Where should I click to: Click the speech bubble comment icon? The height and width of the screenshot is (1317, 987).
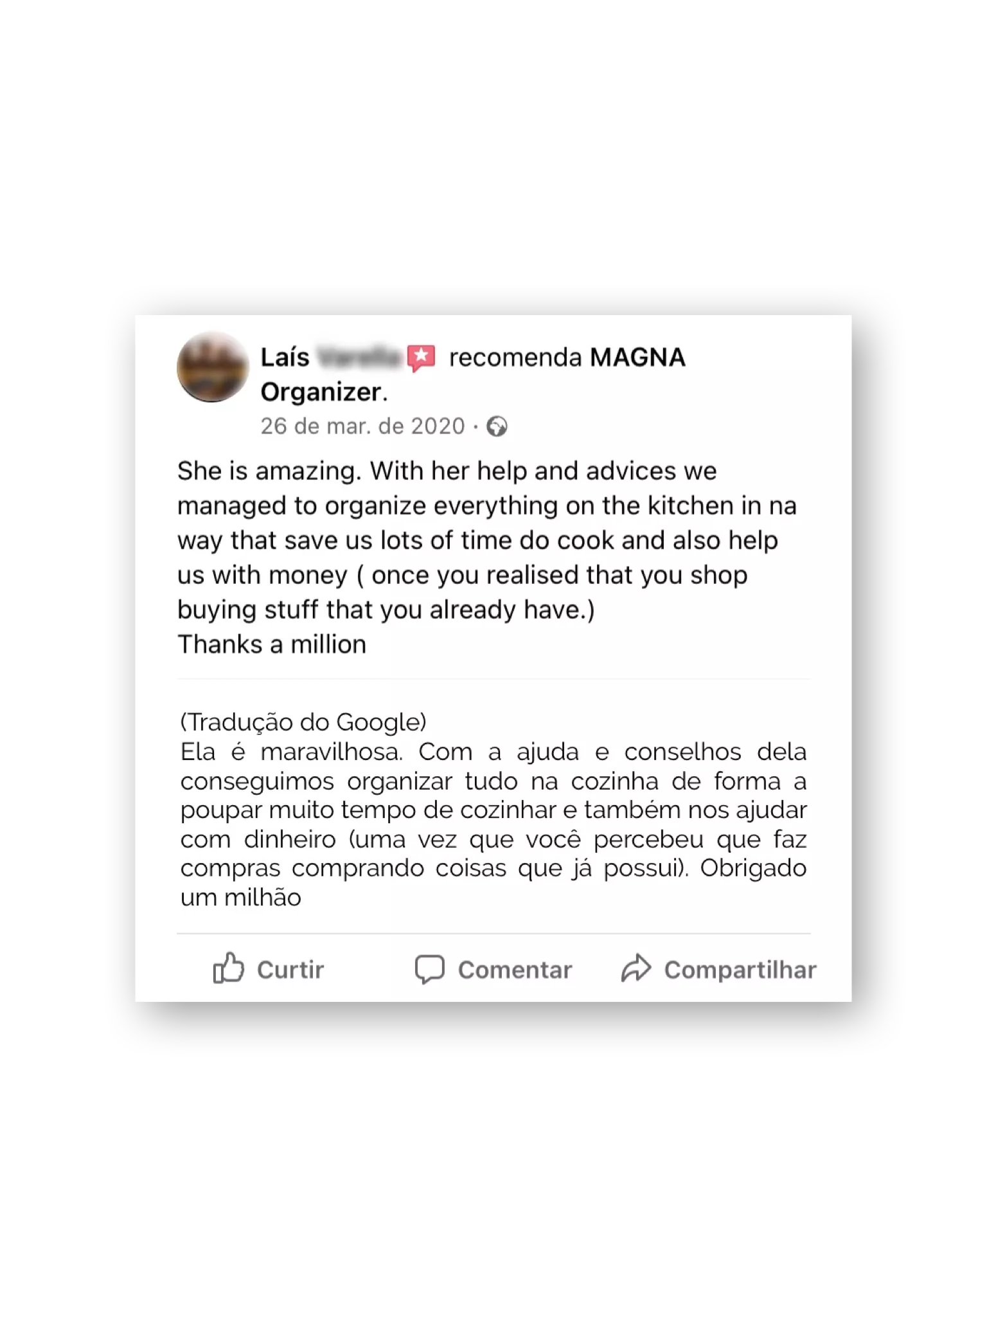tap(429, 969)
